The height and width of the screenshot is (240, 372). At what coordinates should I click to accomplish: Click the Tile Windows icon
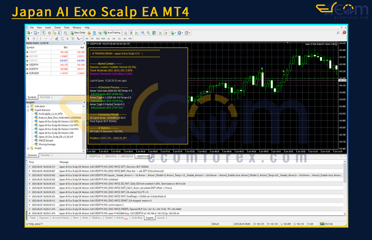tap(154, 33)
